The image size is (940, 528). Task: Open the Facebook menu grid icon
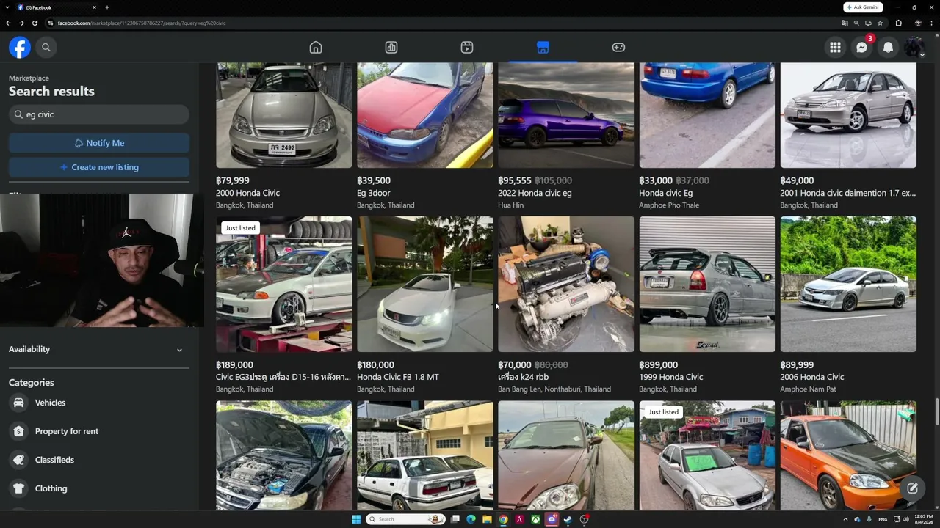[836, 48]
